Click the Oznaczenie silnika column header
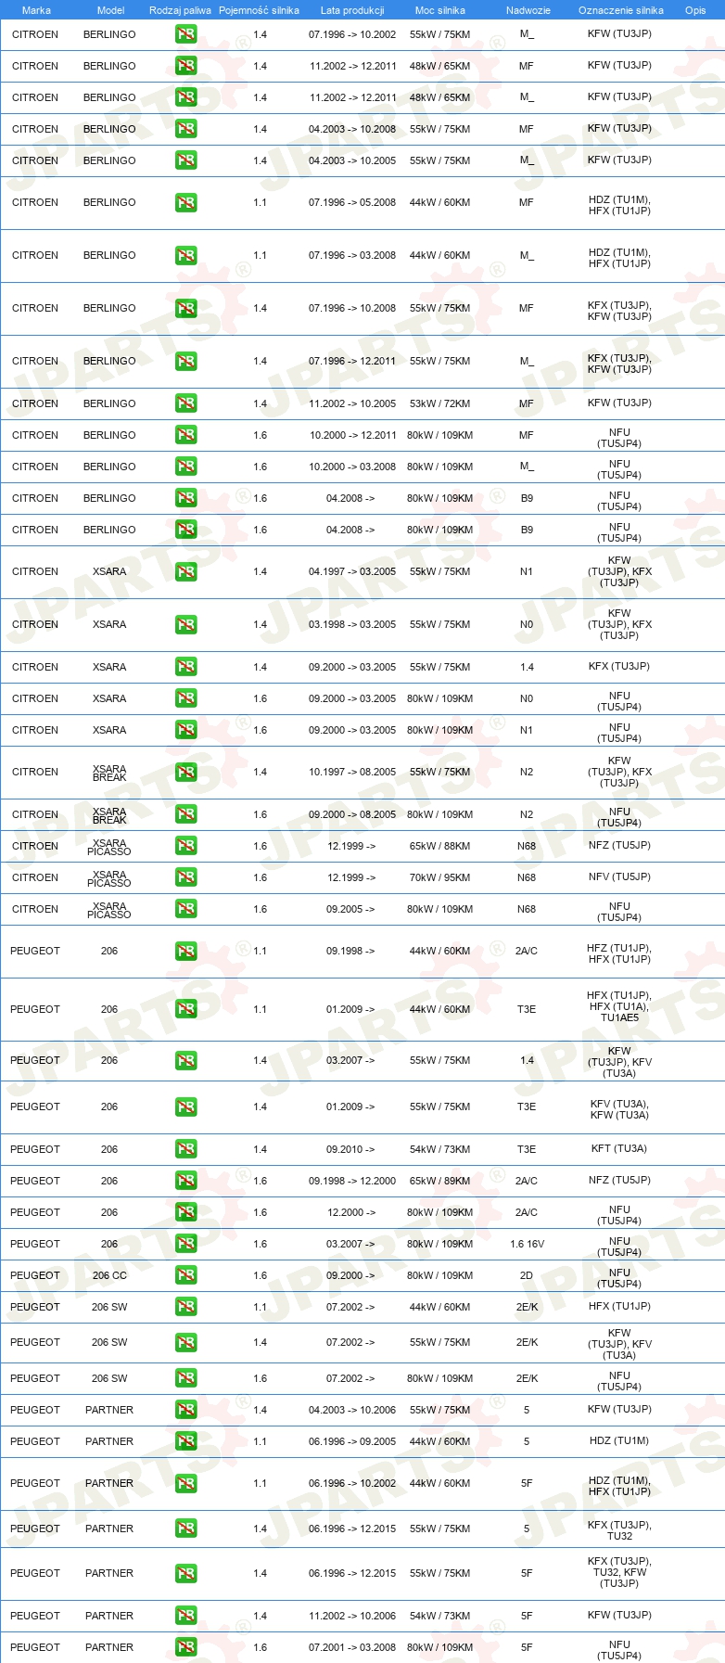The width and height of the screenshot is (725, 1663). tap(621, 10)
